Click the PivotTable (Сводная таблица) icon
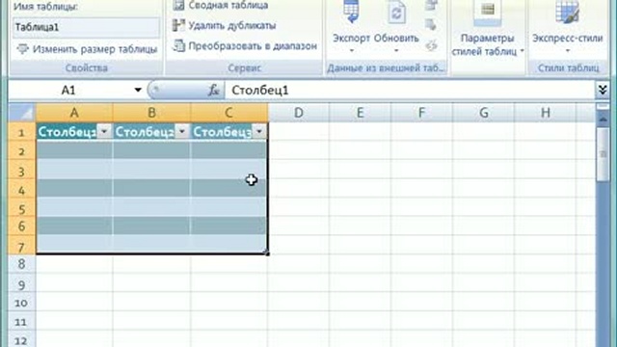This screenshot has width=617, height=347. point(178,5)
